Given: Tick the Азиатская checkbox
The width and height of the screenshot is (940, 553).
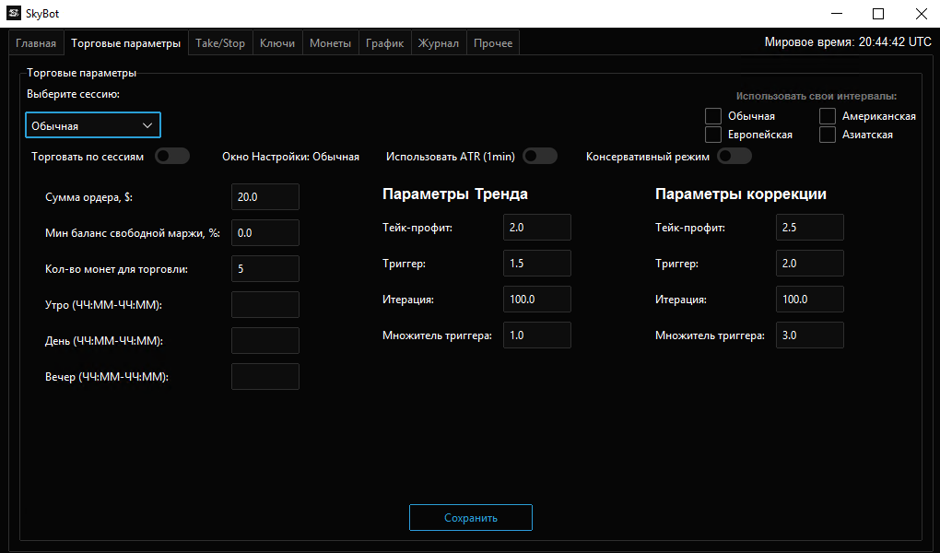Looking at the screenshot, I should (x=828, y=135).
